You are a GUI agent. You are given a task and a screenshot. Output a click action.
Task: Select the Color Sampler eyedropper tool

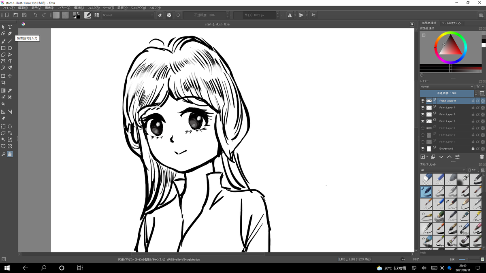point(10,91)
